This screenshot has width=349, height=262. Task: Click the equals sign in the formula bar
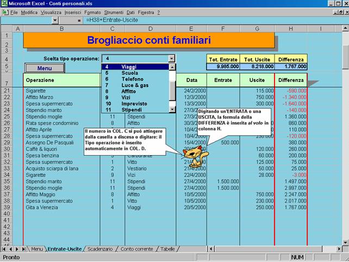79,20
